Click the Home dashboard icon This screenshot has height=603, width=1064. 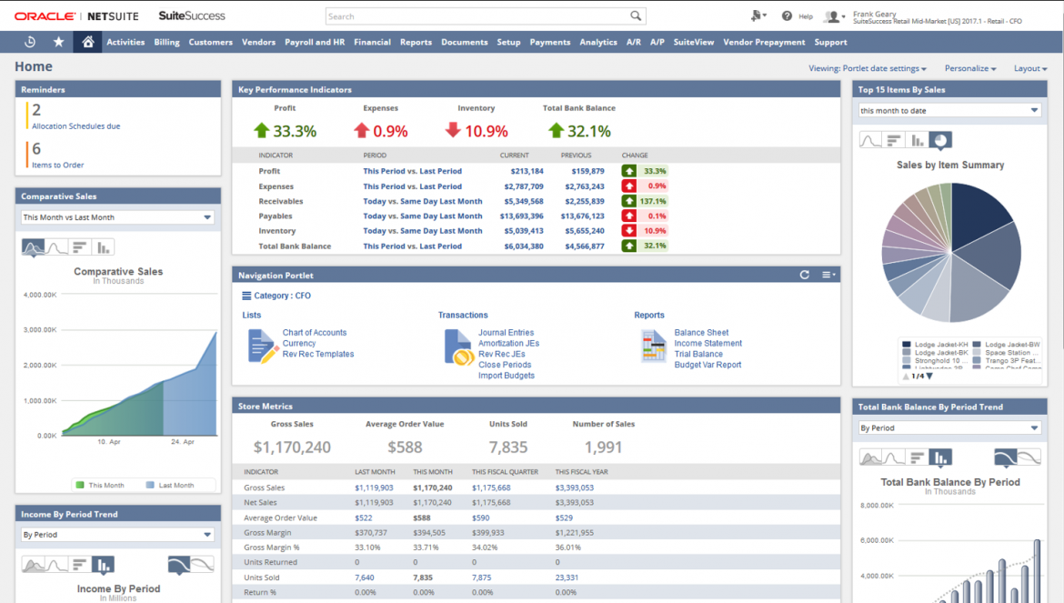pos(87,41)
